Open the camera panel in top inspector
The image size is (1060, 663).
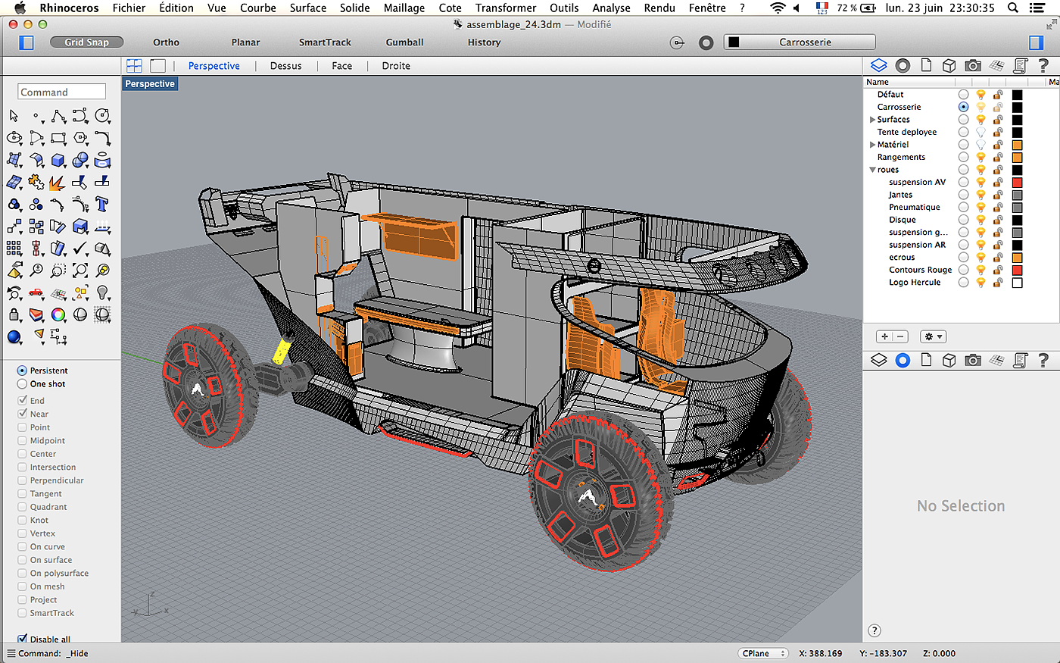click(973, 66)
